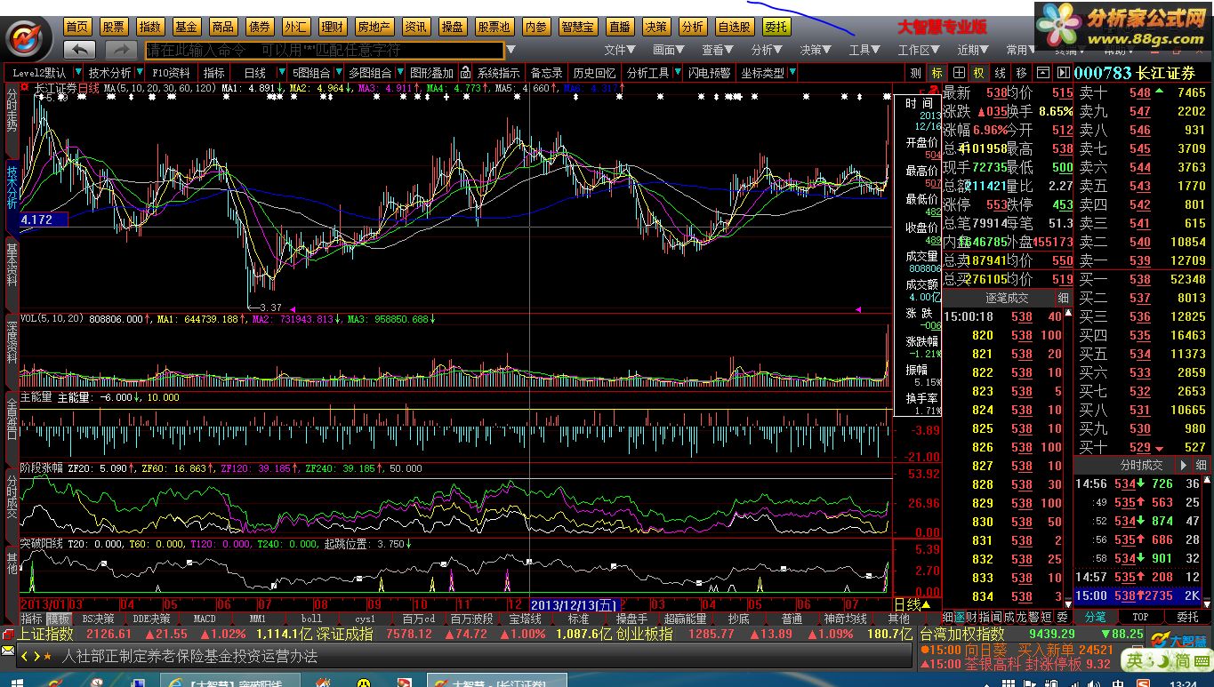Switch to the 基本资料 side tab
Screen dimensions: 1214x687
(12, 264)
